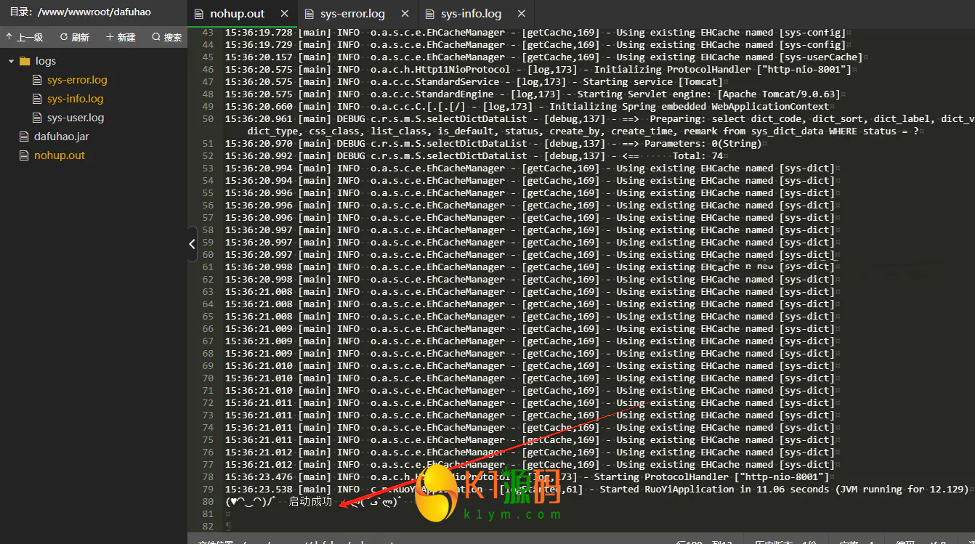The image size is (975, 544).
Task: Switch to the sys-error.log editor tab
Action: (x=352, y=14)
